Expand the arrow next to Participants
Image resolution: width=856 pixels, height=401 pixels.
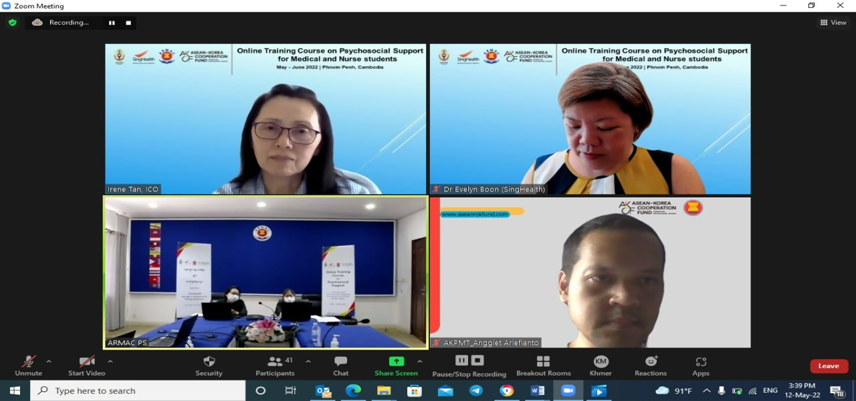pyautogui.click(x=308, y=362)
